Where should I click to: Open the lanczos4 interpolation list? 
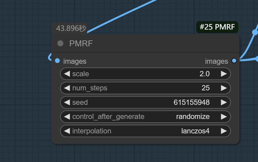pyautogui.click(x=195, y=131)
